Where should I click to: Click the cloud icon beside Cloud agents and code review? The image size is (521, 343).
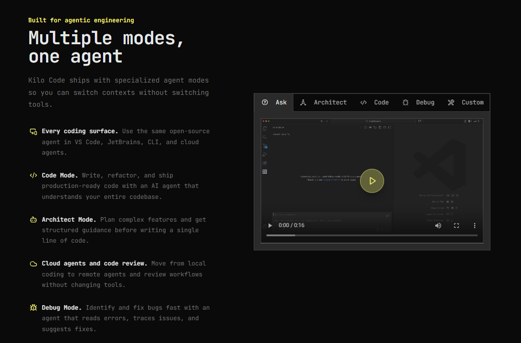pos(33,264)
